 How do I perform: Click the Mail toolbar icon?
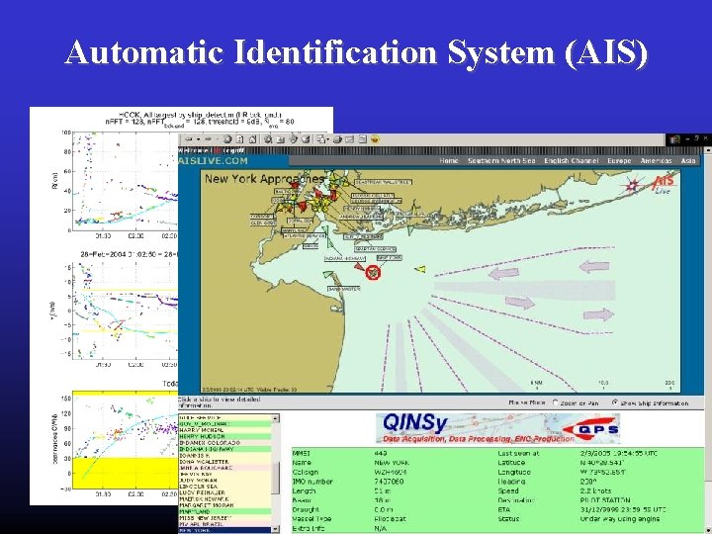(x=320, y=139)
